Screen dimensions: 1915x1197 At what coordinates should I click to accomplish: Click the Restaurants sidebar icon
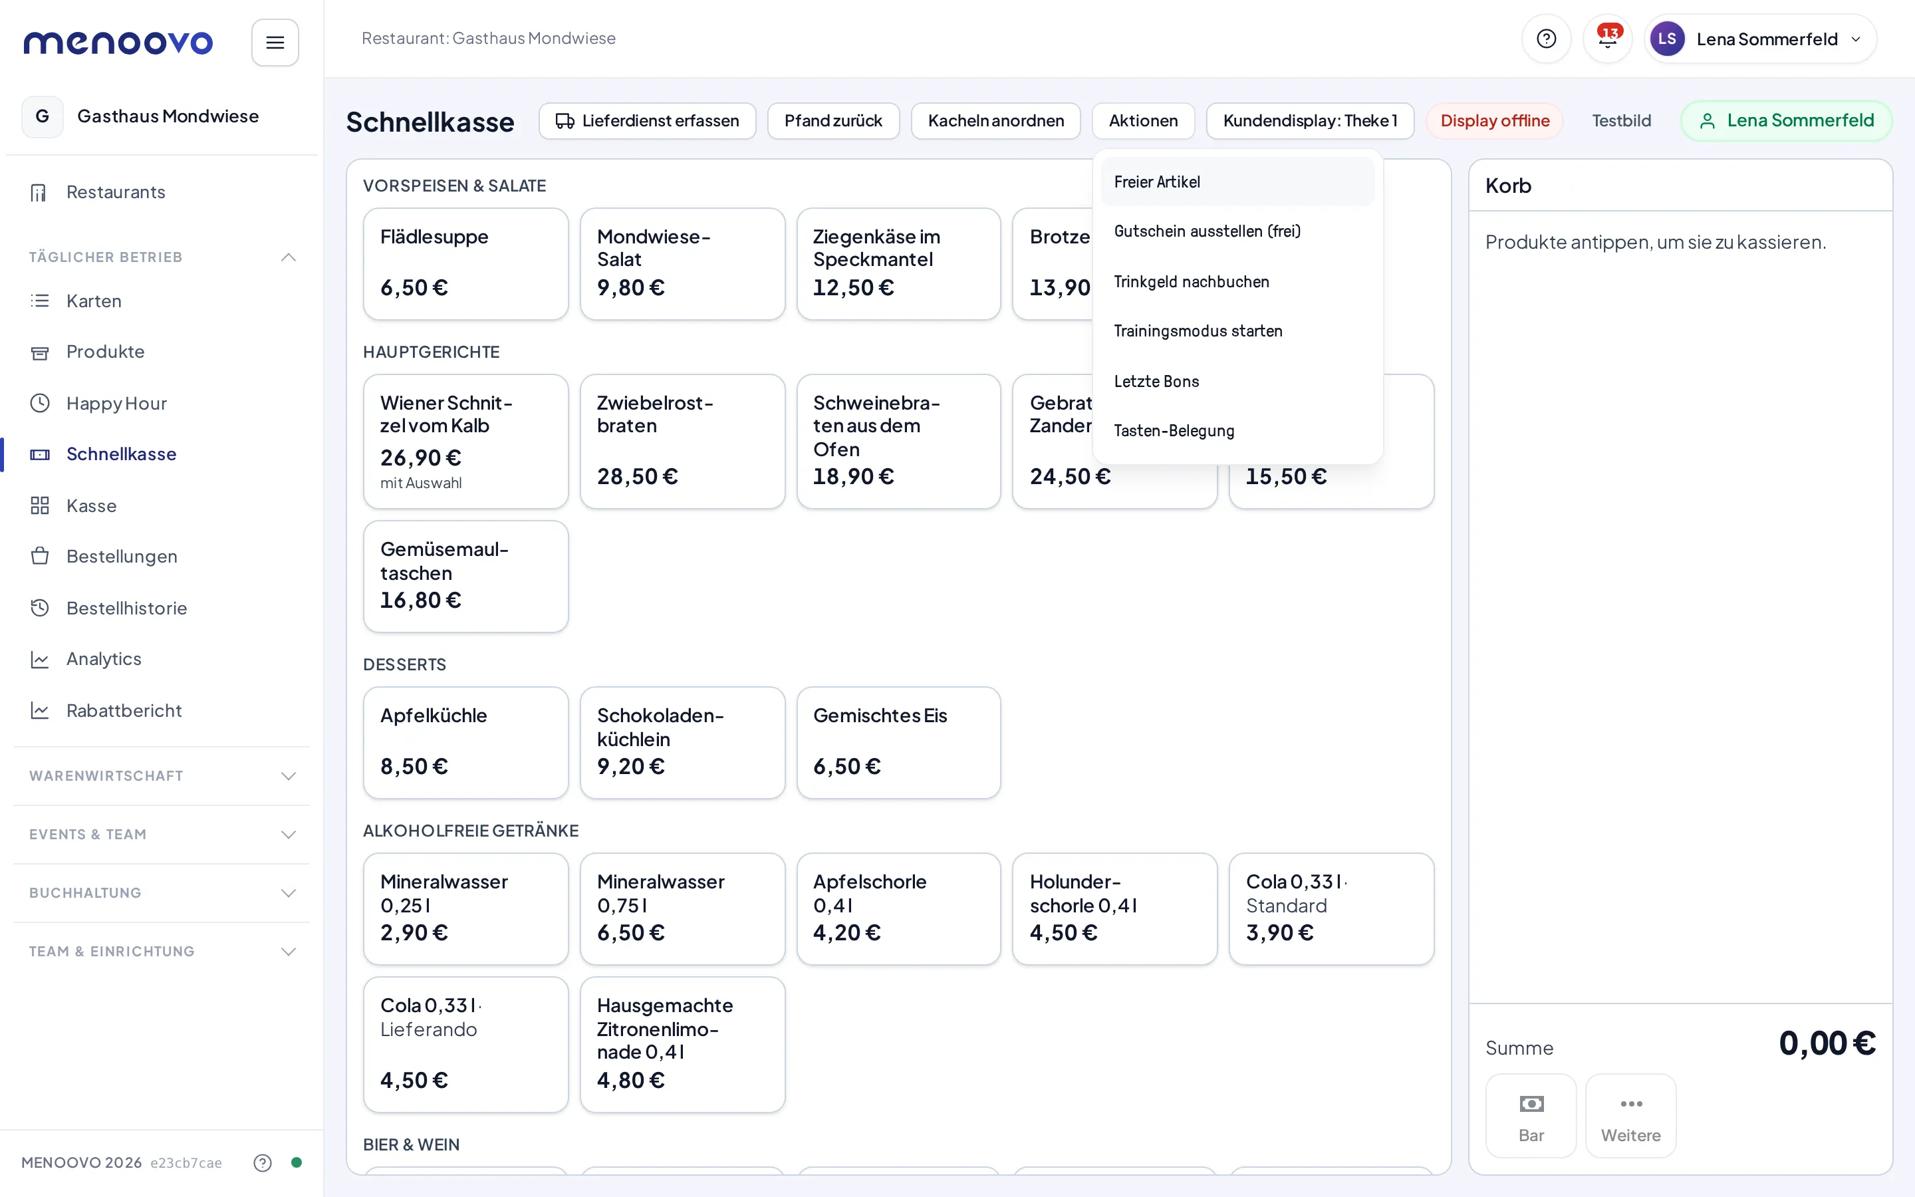39,192
